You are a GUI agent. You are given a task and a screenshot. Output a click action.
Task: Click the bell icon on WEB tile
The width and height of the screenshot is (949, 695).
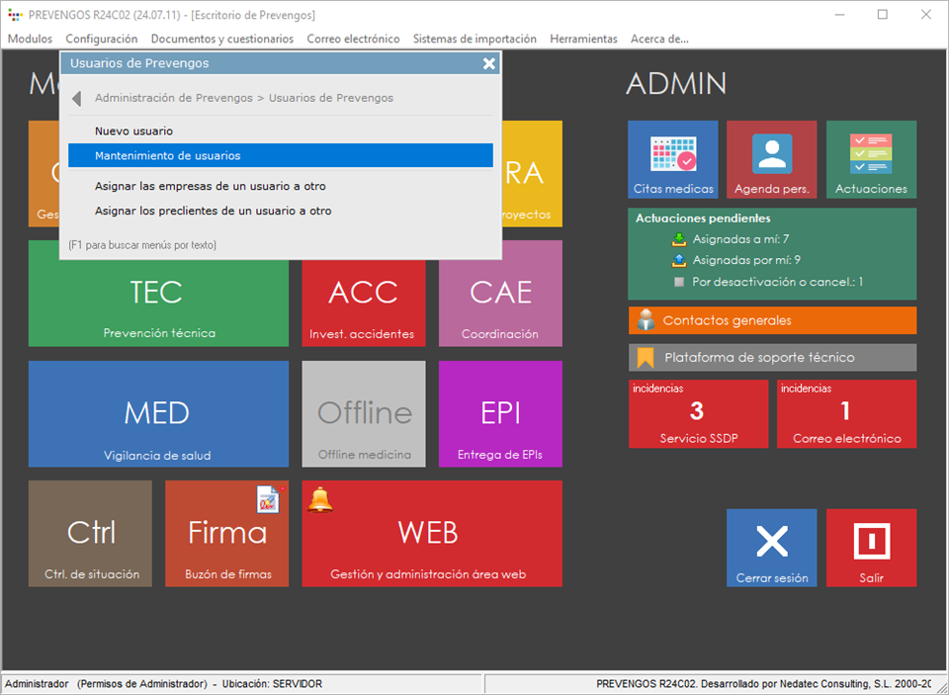[319, 500]
